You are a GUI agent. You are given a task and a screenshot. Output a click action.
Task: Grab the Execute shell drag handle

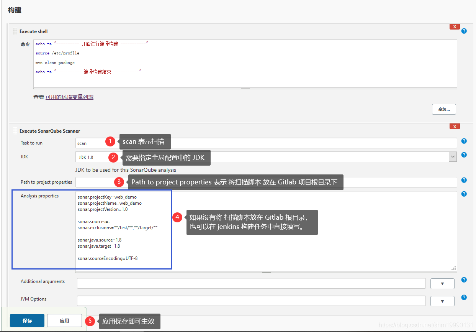[x=15, y=31]
